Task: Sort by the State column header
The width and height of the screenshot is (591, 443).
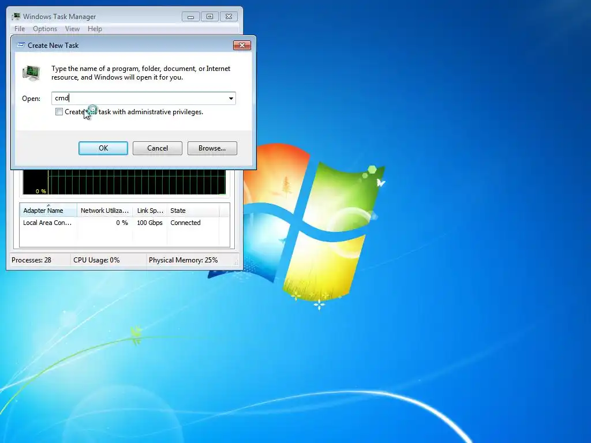Action: coord(193,210)
